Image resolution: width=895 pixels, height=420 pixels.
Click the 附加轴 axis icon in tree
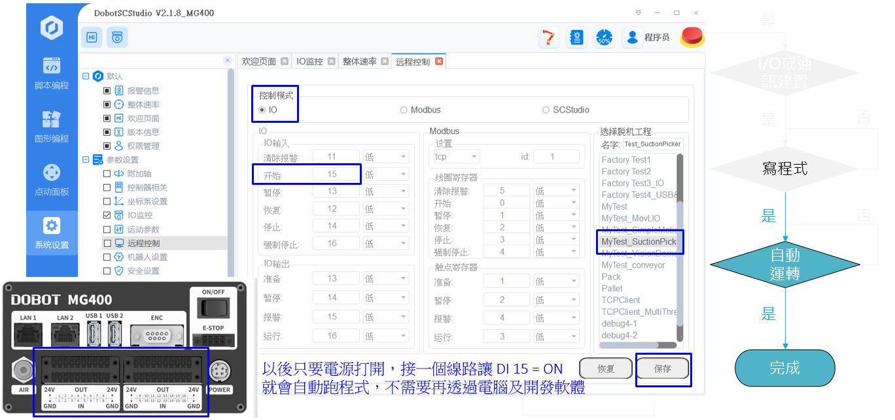click(x=118, y=174)
